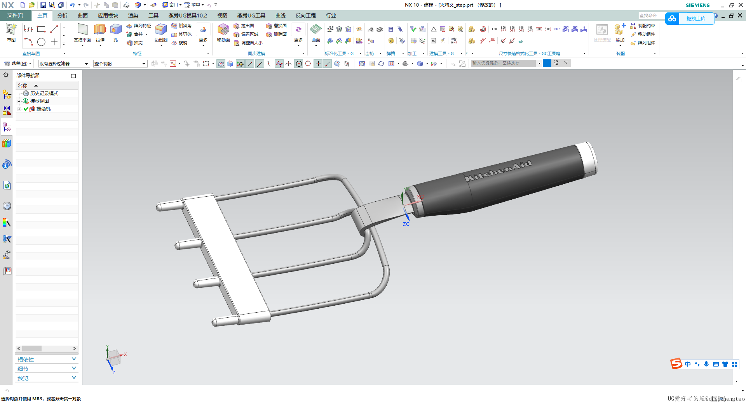Toggle the Enable Snap Point button
Screen dimensions: 746x403
pos(241,64)
